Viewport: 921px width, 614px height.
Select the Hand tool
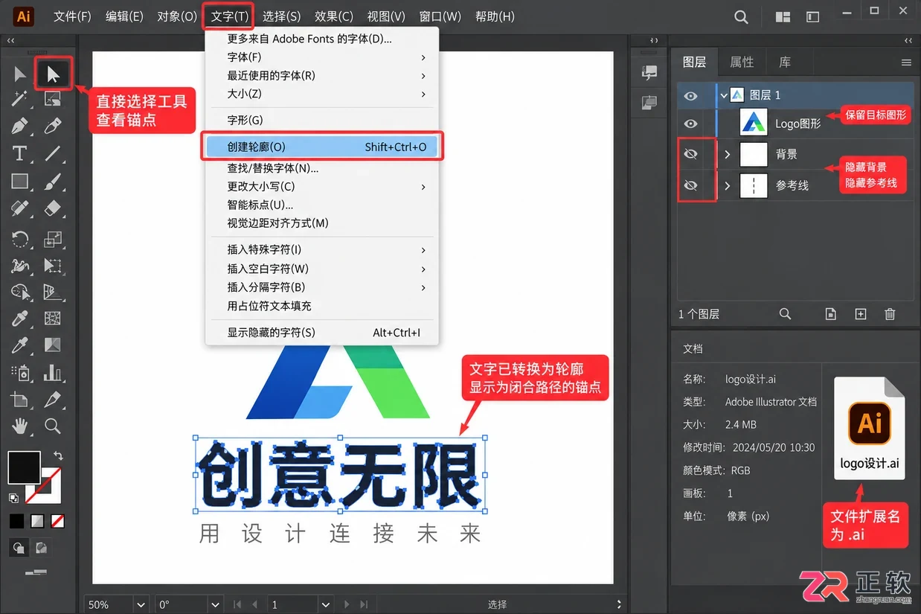(x=20, y=426)
